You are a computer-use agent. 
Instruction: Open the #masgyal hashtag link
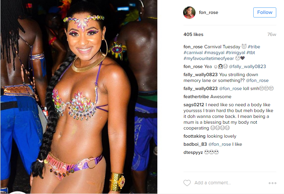(214, 52)
